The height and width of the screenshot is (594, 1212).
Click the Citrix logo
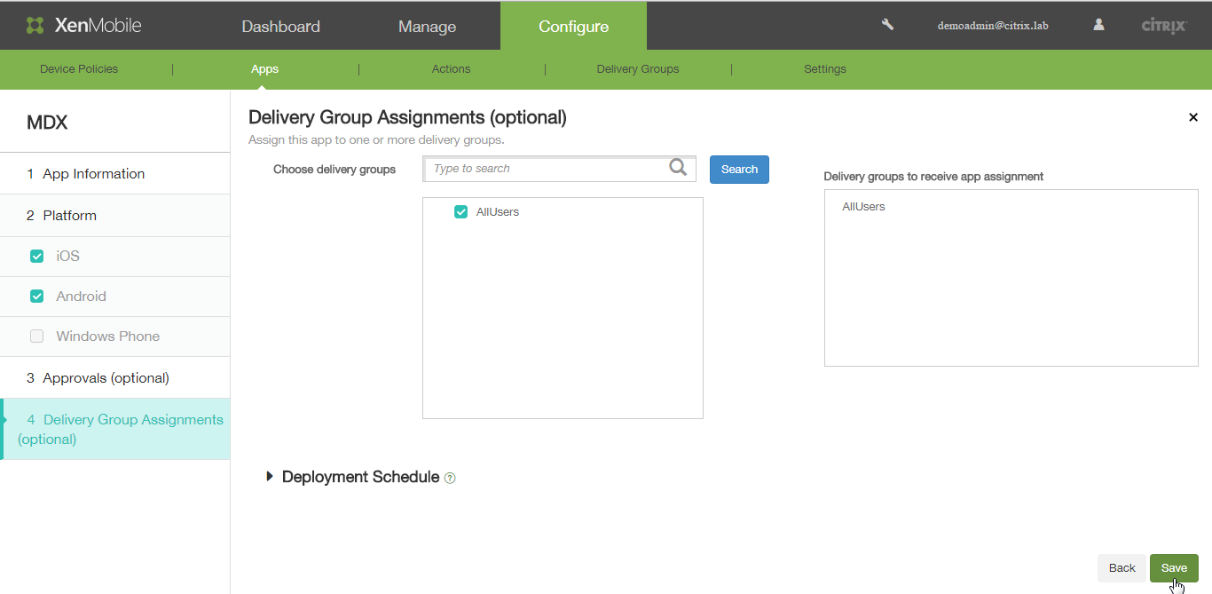(x=1163, y=26)
